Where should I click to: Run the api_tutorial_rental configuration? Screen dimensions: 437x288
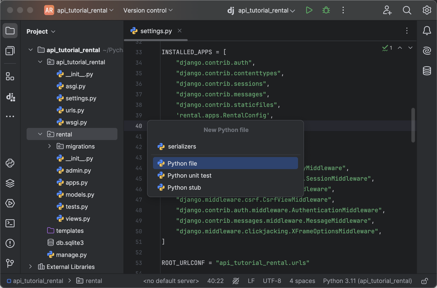[x=309, y=10]
